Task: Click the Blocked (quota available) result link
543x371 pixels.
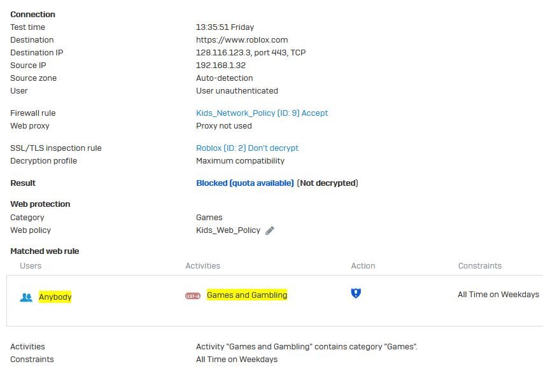Action: pyautogui.click(x=245, y=183)
